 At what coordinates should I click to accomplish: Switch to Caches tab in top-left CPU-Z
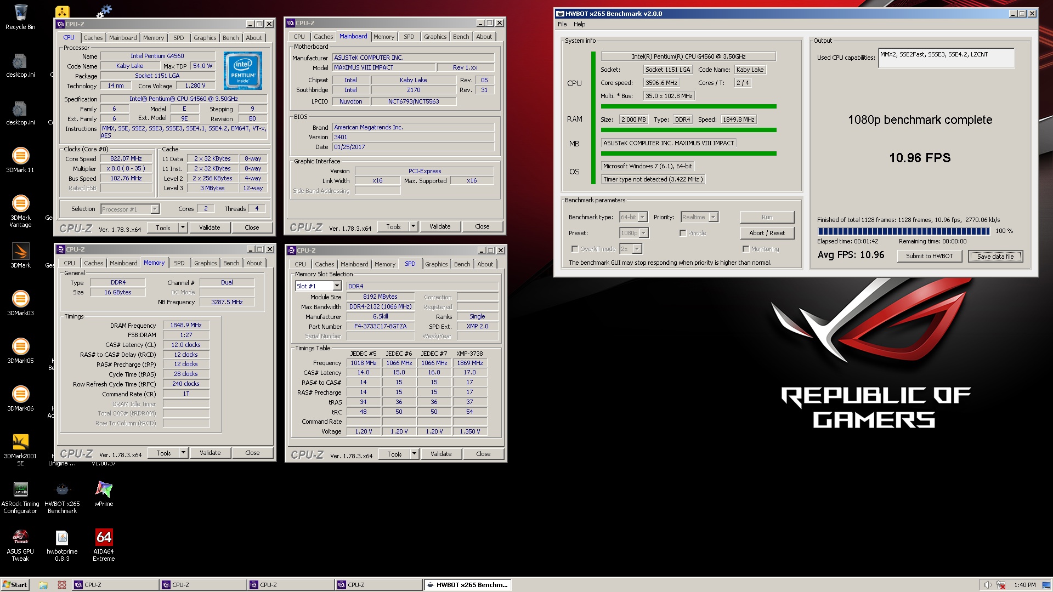click(93, 38)
